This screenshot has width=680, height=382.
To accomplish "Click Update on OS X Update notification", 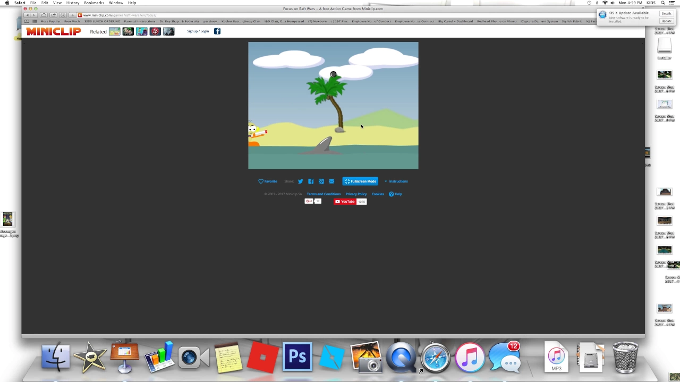I will pyautogui.click(x=666, y=21).
